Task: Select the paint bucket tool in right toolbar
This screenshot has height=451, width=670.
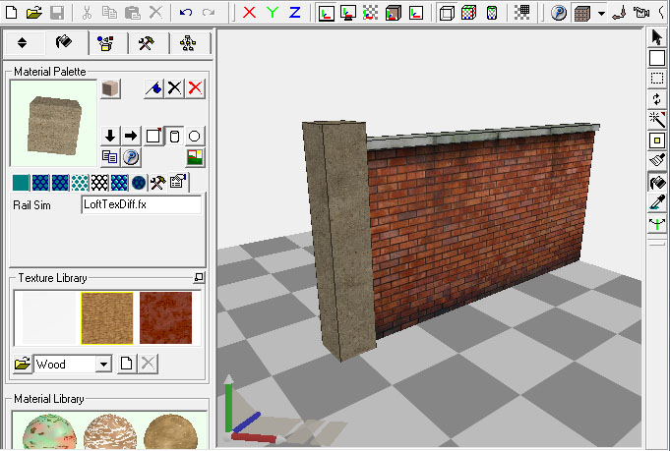Action: point(657,182)
